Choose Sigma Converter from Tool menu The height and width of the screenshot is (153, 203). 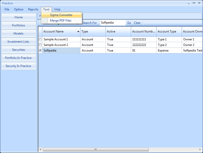[61, 15]
